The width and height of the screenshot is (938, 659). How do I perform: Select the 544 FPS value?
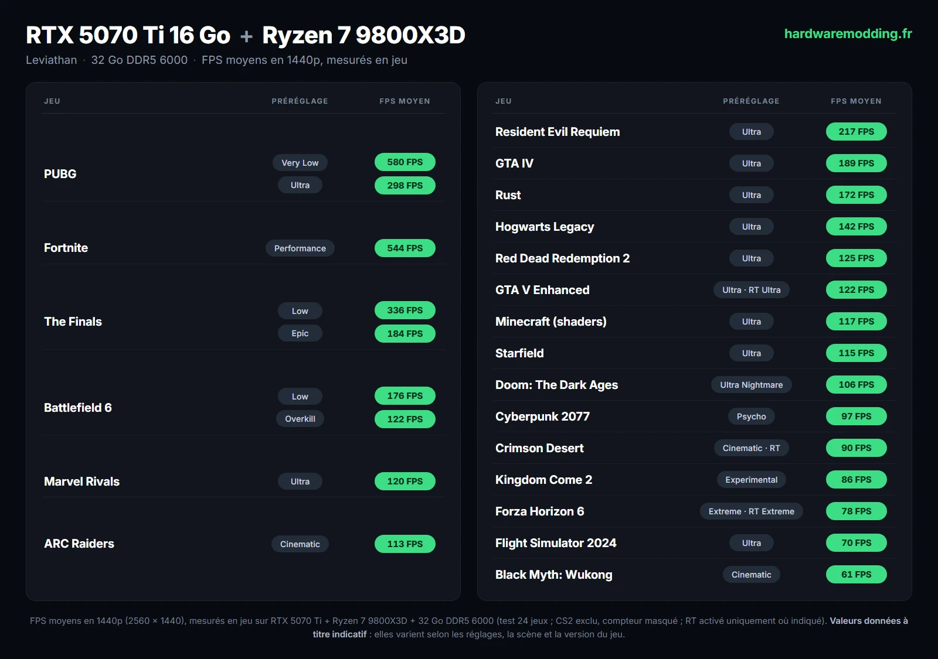(405, 248)
